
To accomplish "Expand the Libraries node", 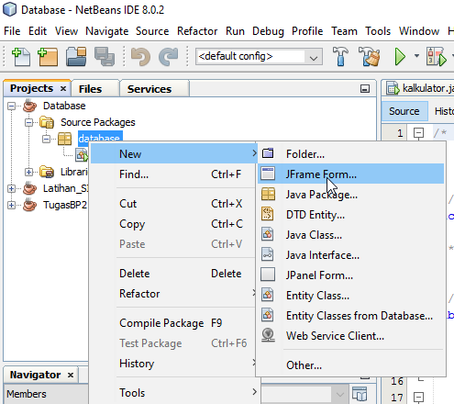I will click(x=28, y=172).
